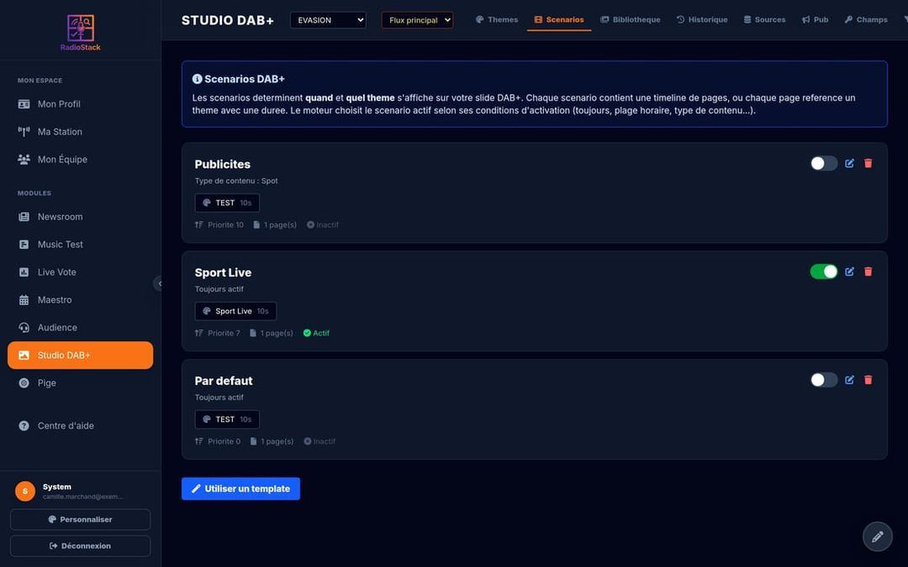Image resolution: width=908 pixels, height=567 pixels.
Task: Delete the Sport Live scenario
Action: (x=868, y=271)
